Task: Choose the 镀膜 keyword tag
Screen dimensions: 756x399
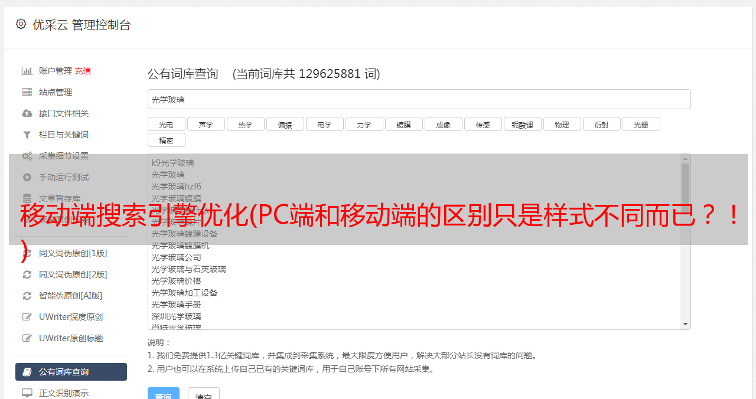Action: (x=403, y=125)
